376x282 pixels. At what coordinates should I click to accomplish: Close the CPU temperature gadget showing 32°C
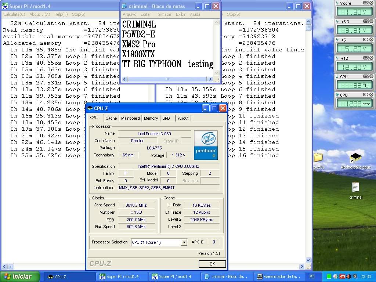pos(371,76)
